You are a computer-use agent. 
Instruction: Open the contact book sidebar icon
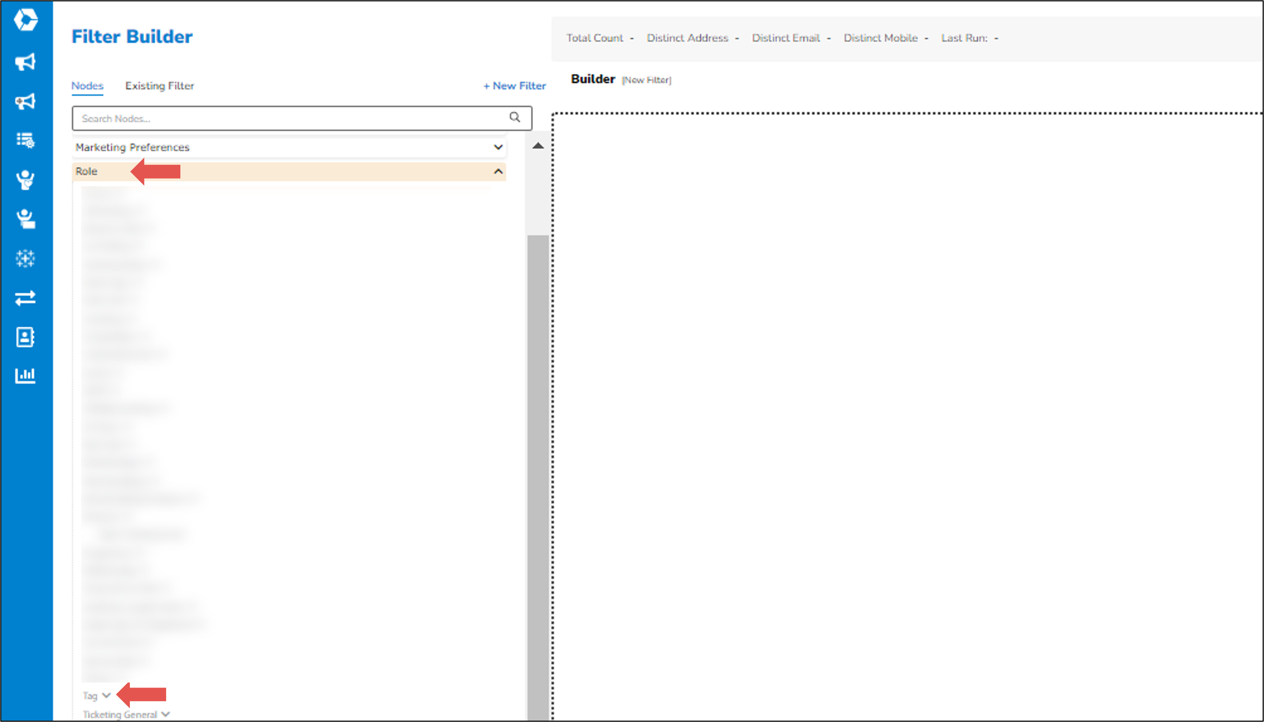25,337
